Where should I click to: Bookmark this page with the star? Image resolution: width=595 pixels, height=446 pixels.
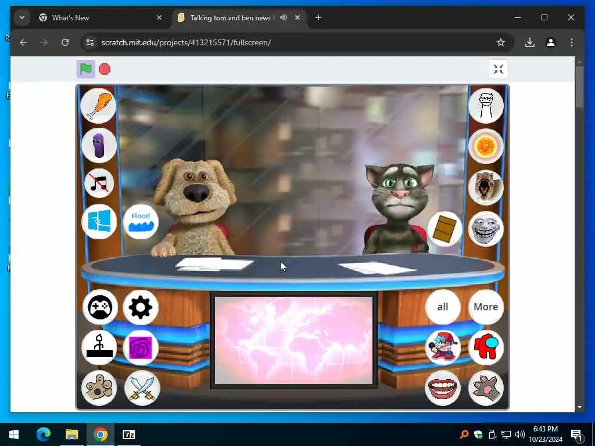pyautogui.click(x=501, y=42)
